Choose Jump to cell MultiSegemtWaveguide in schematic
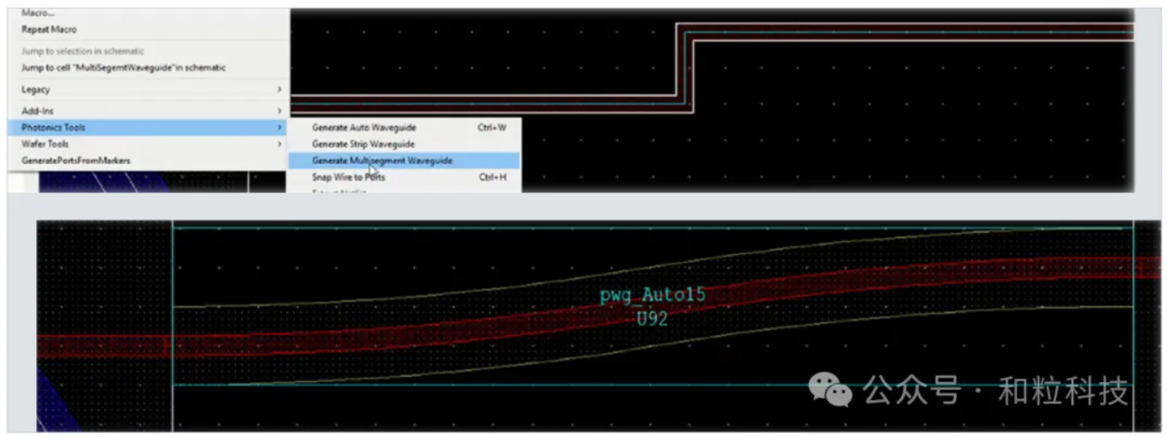 [123, 68]
